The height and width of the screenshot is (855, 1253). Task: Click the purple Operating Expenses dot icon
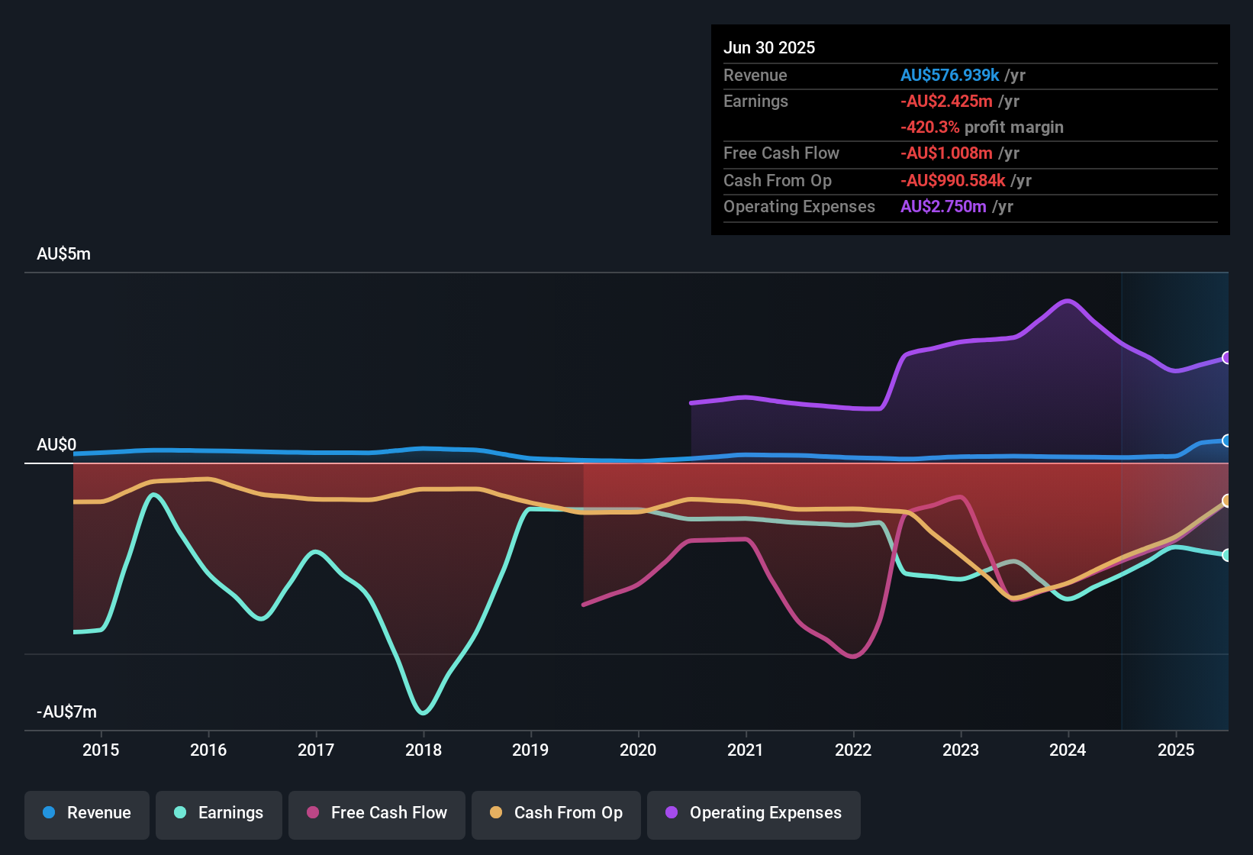tap(670, 813)
